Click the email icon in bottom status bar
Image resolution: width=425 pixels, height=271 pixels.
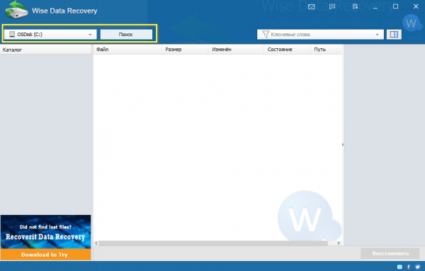(399, 267)
